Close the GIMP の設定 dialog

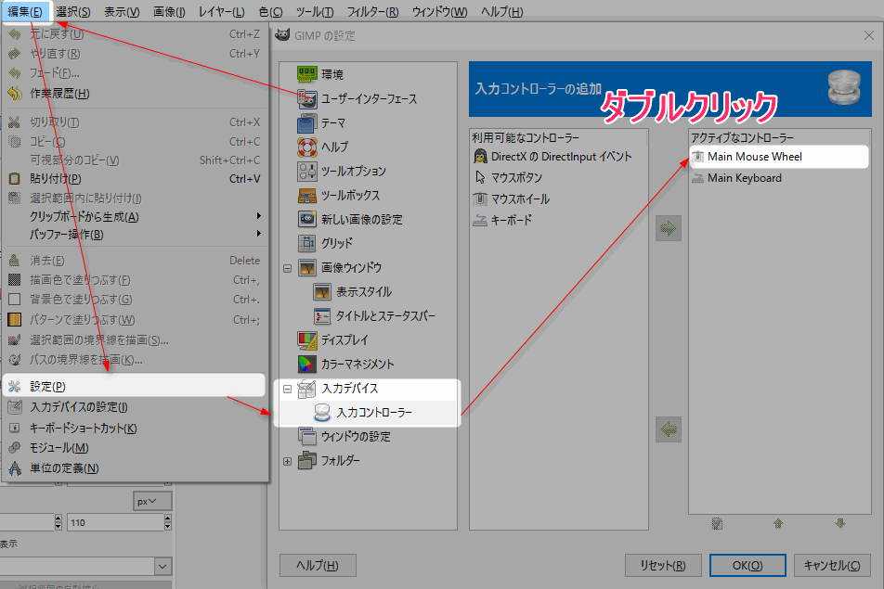(869, 35)
